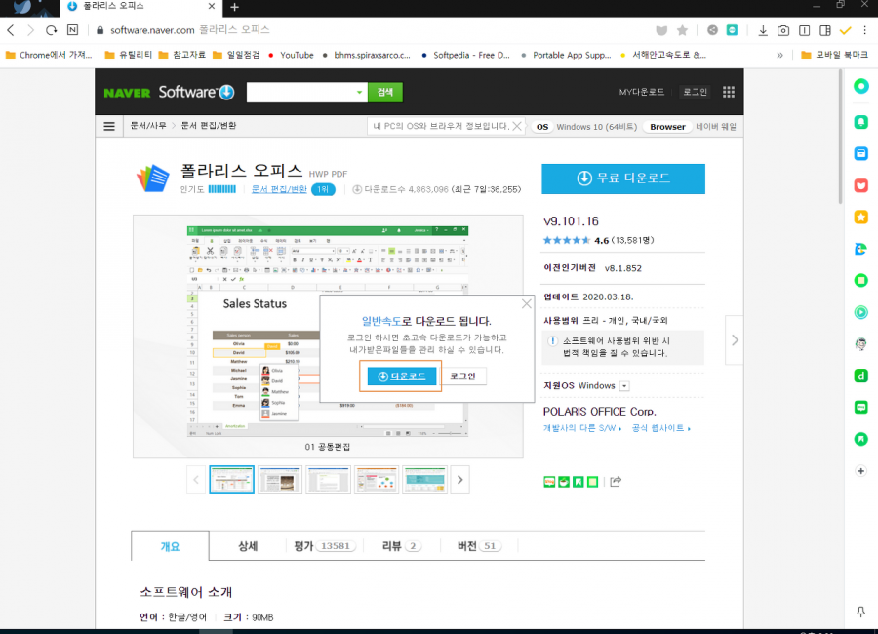Open the YouTube bookmark
878x634 pixels.
[x=291, y=55]
